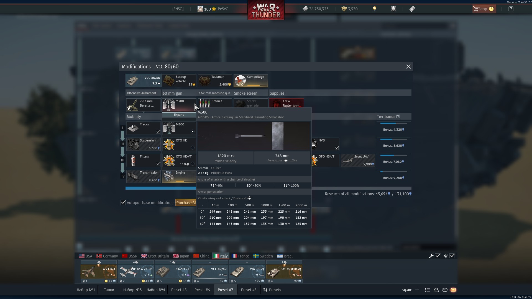Click the Purchase All button
532x299 pixels.
(186, 203)
